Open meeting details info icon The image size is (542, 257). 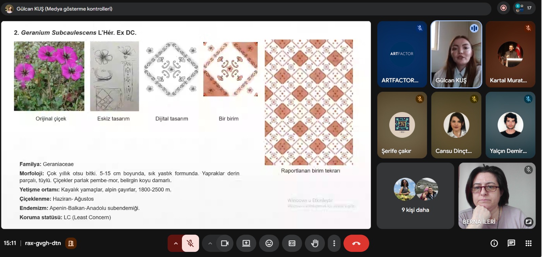[494, 243]
